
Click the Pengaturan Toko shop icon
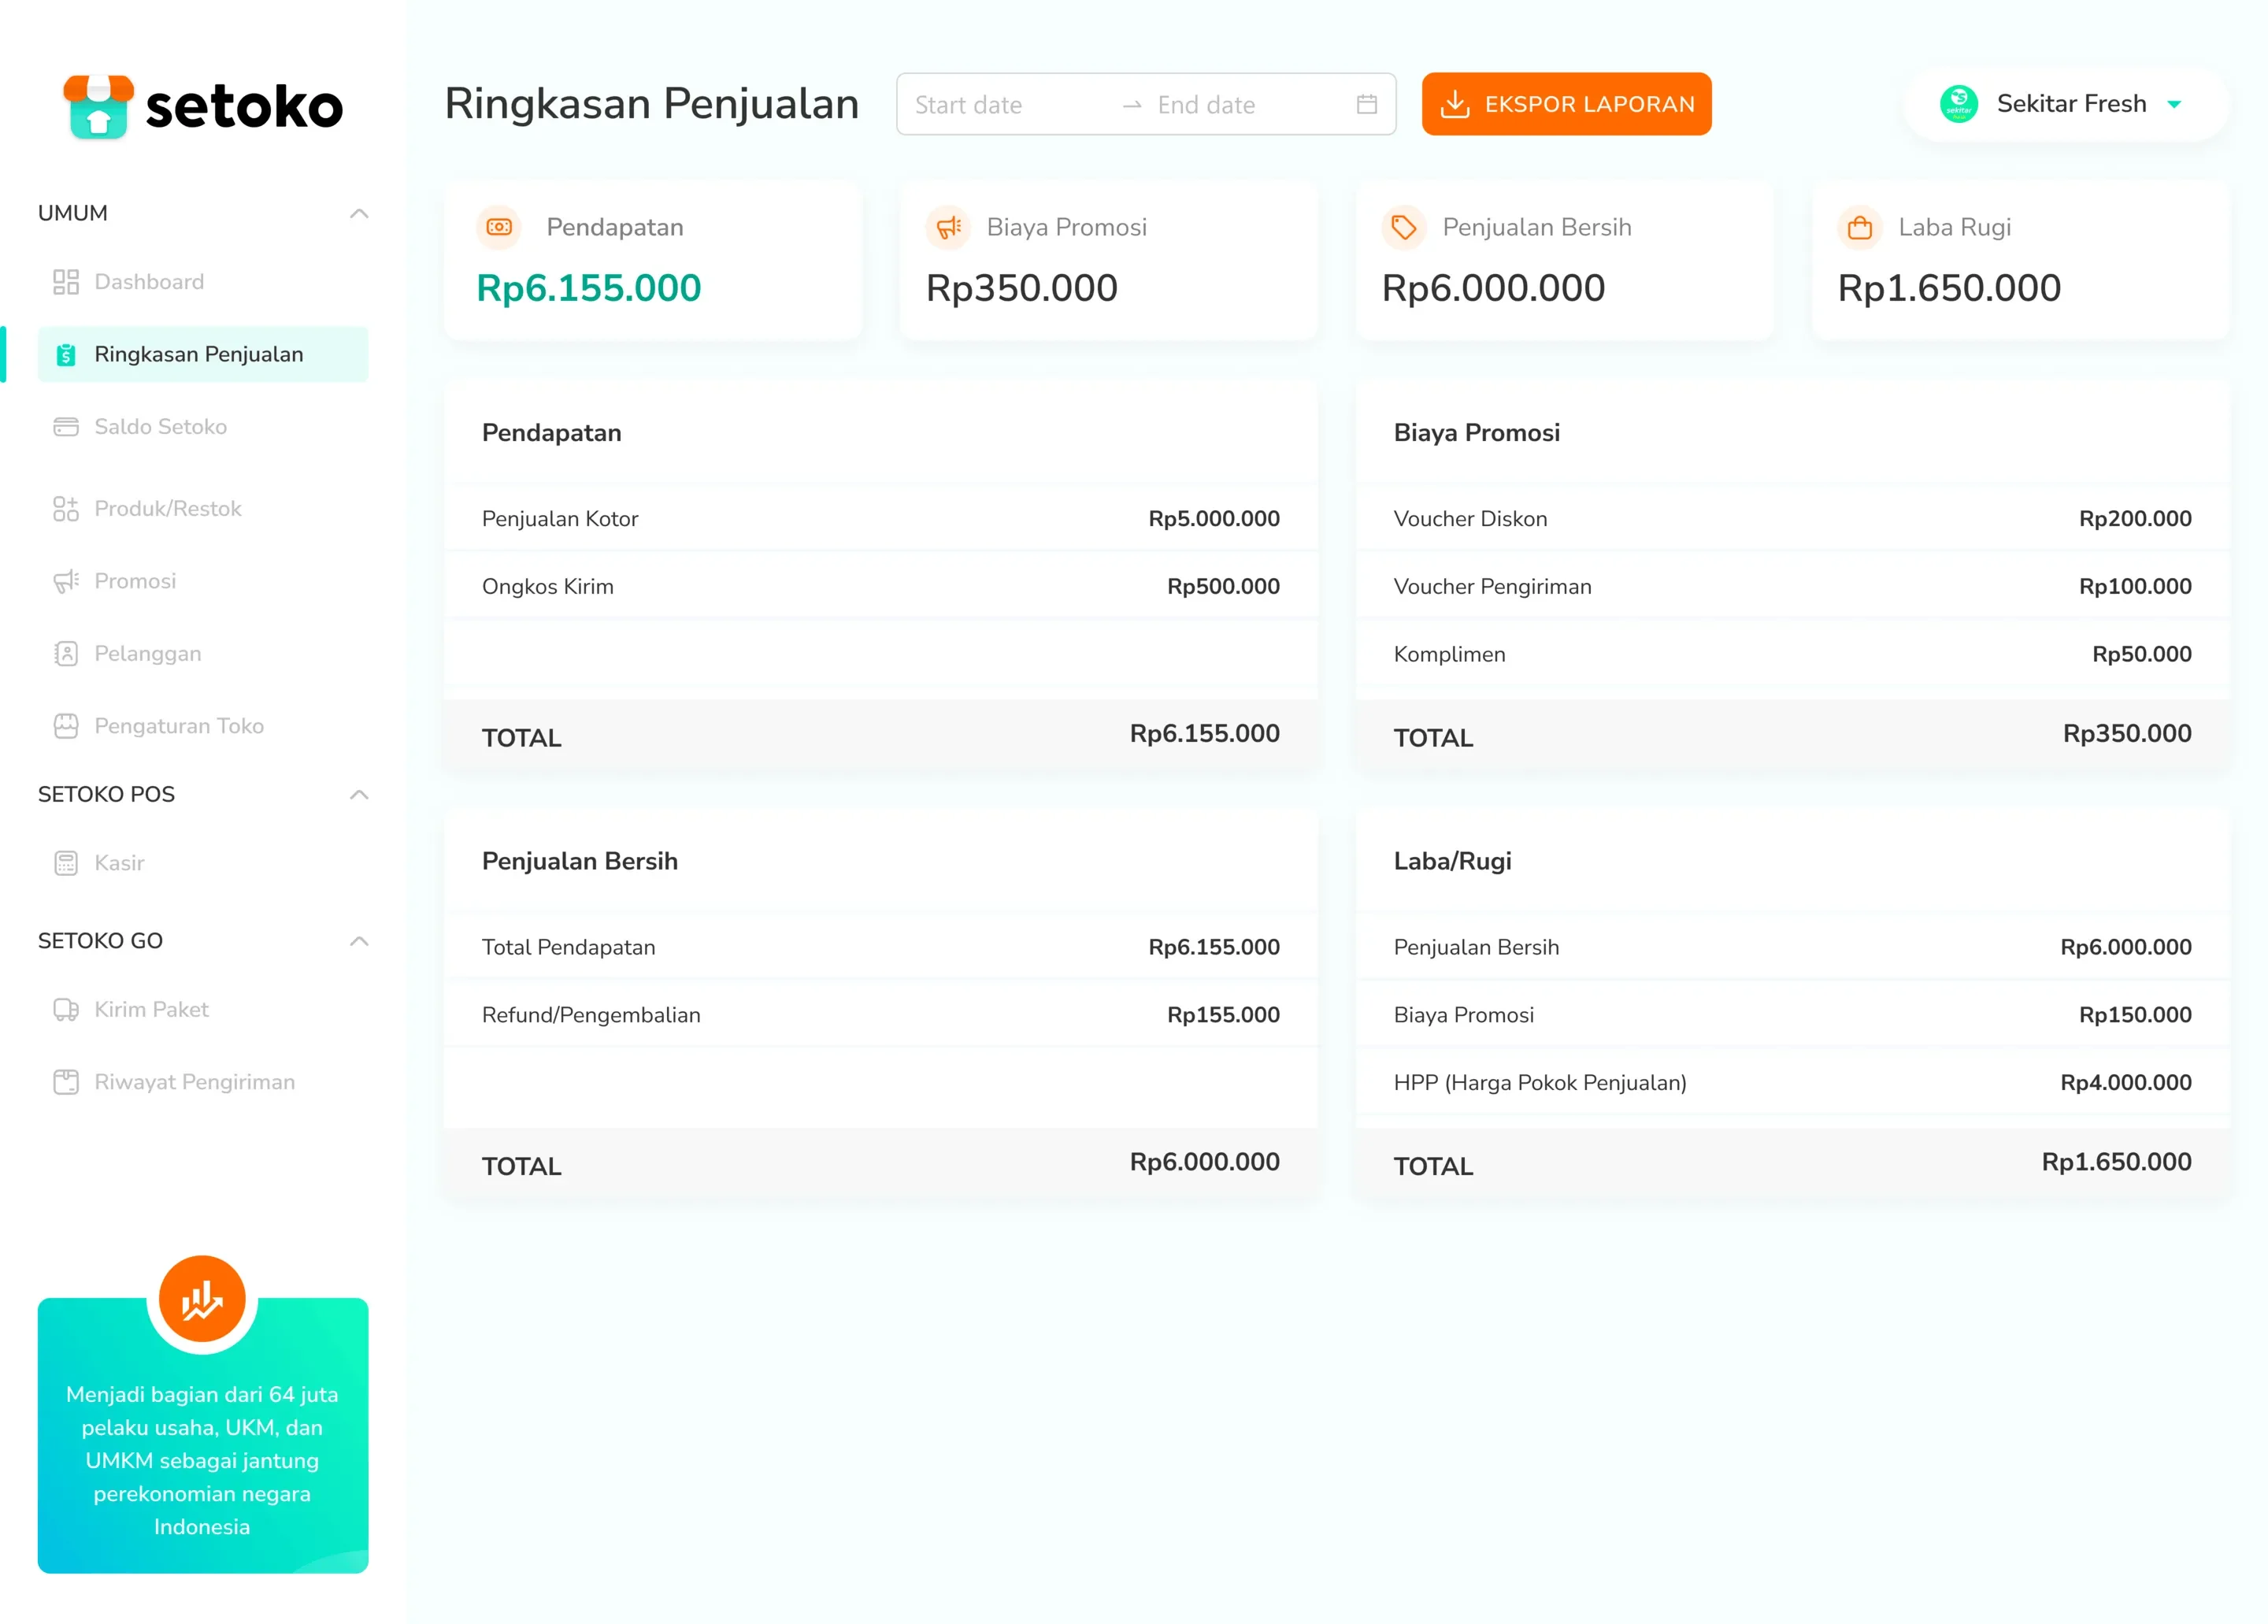pos(66,726)
